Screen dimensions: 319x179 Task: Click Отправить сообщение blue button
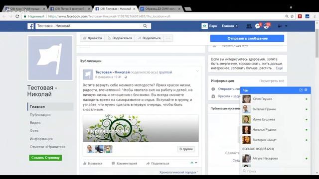tap(247, 38)
